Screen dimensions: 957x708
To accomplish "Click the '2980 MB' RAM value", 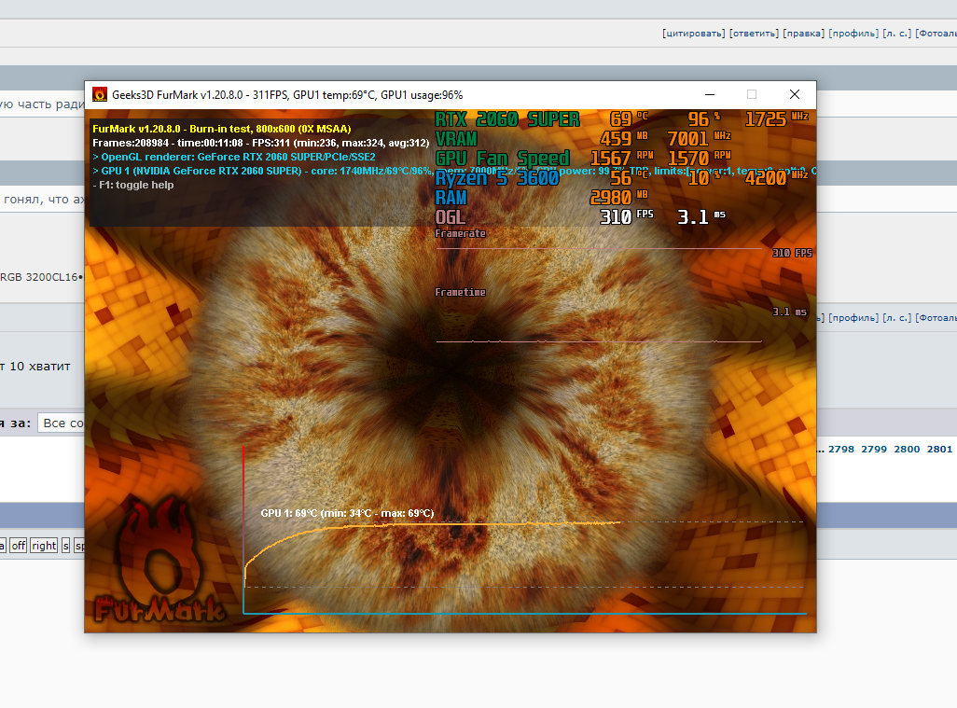I will (x=618, y=197).
